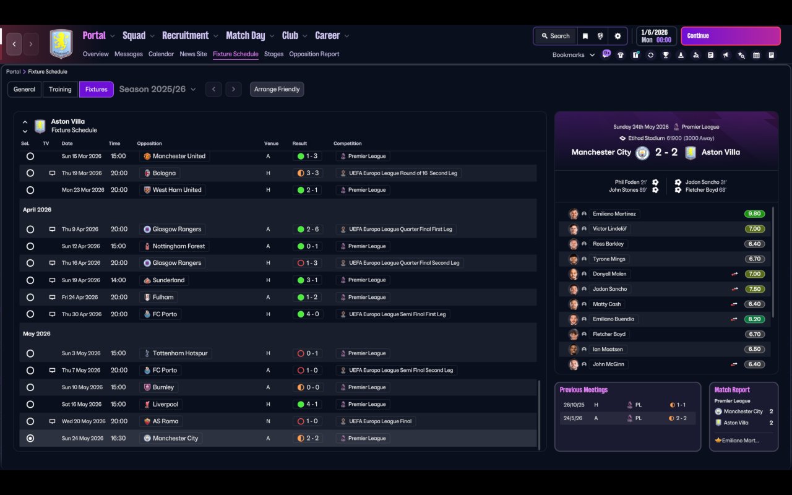
Task: Click the substitution arrow icon beside Donyell Malen
Action: coord(734,274)
